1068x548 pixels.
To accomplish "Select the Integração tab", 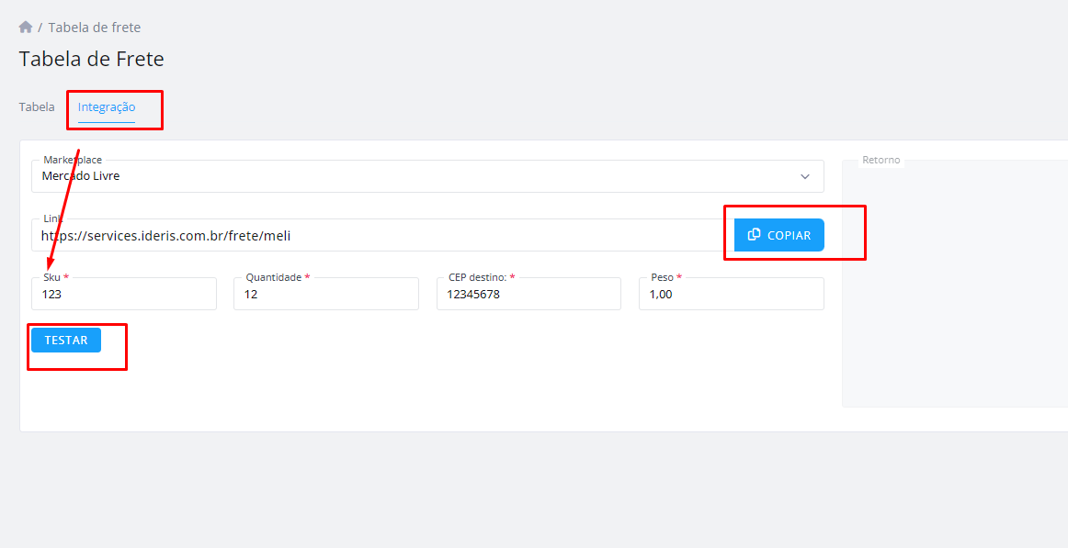I will click(x=107, y=106).
